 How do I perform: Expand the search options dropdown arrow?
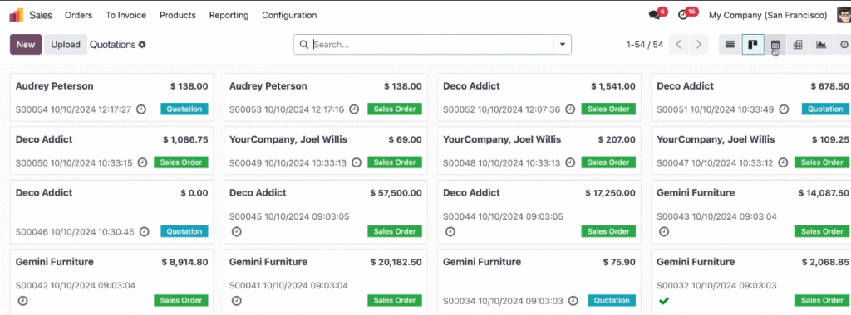click(x=563, y=45)
